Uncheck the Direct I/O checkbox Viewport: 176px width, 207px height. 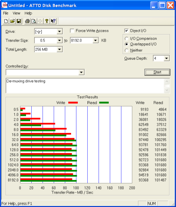(x=126, y=31)
